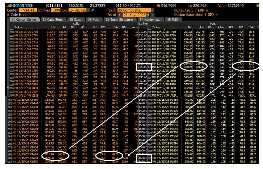
Task: Open the Exp 15-Dec-28 dropdown arrow
Action: [x=88, y=10]
